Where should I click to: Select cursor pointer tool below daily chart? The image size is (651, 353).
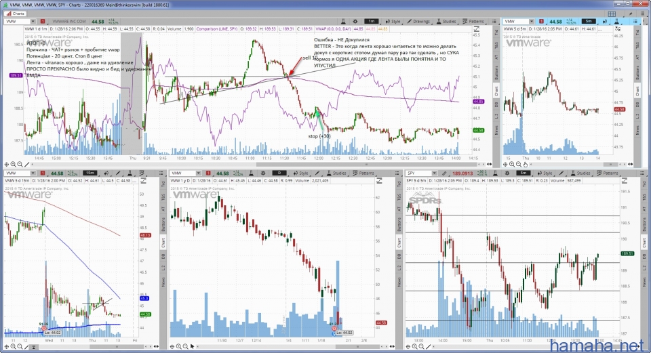tap(192, 347)
